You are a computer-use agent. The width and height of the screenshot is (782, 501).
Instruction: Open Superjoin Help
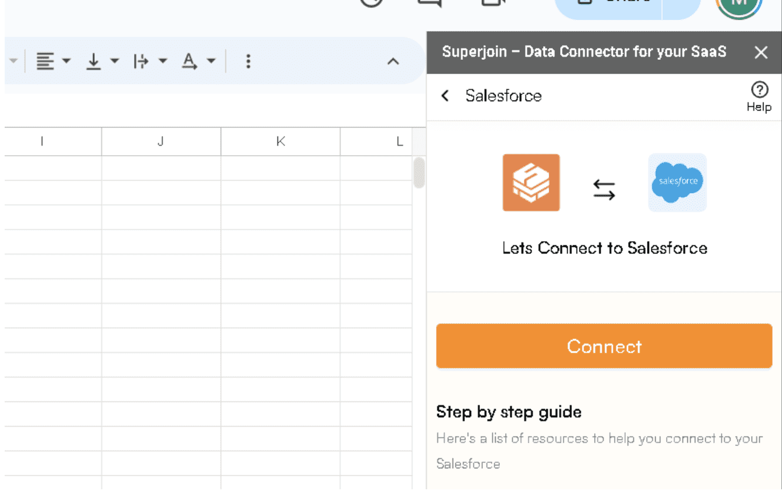point(759,97)
